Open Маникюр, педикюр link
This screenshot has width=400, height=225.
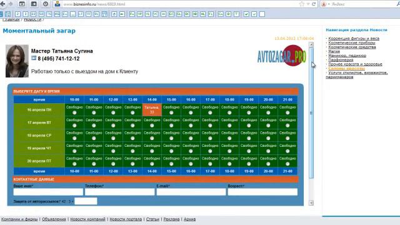point(347,56)
